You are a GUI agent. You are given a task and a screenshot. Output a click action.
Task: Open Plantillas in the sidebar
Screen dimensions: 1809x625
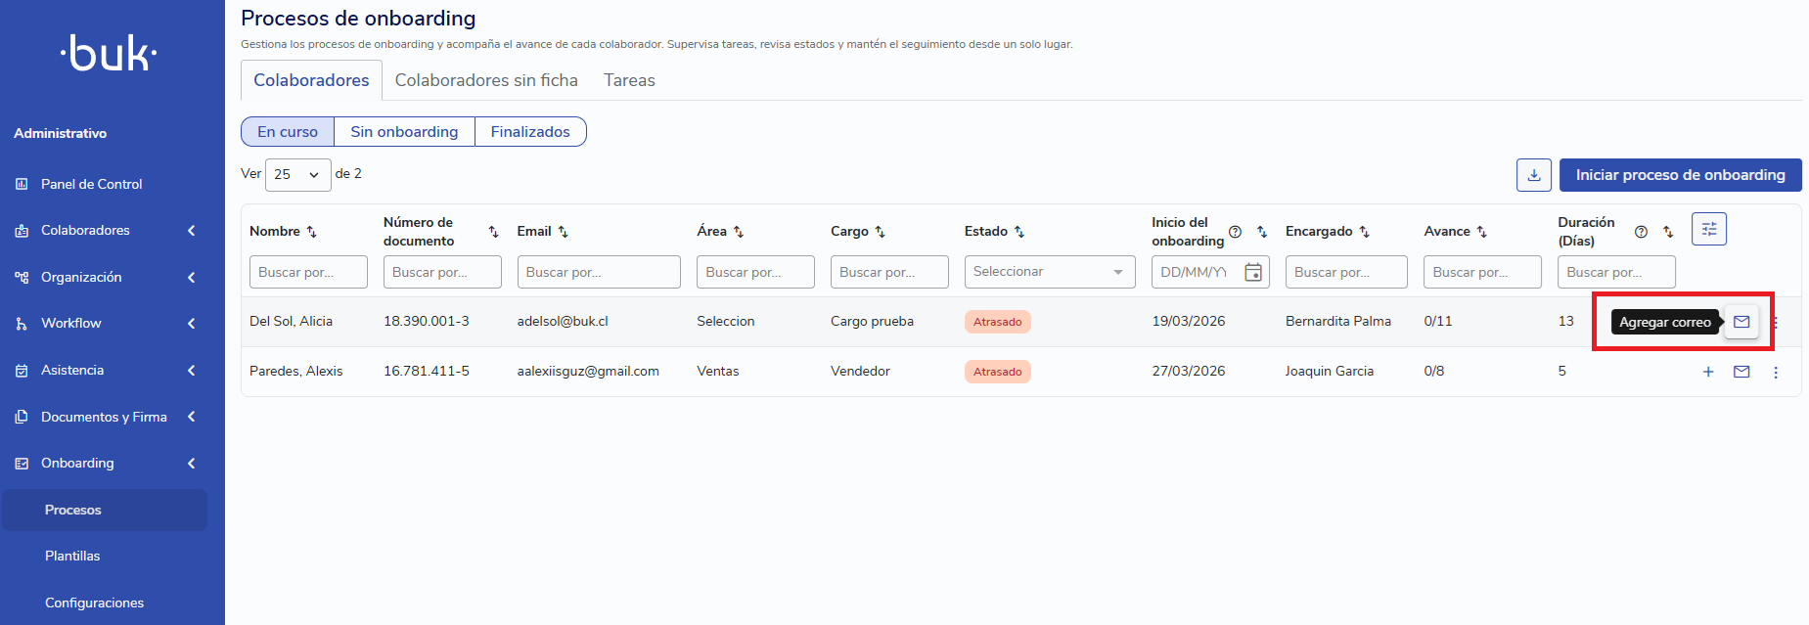72,556
